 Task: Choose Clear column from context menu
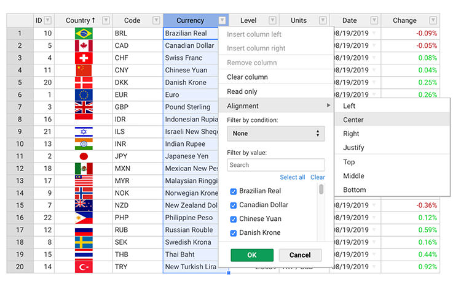(248, 77)
